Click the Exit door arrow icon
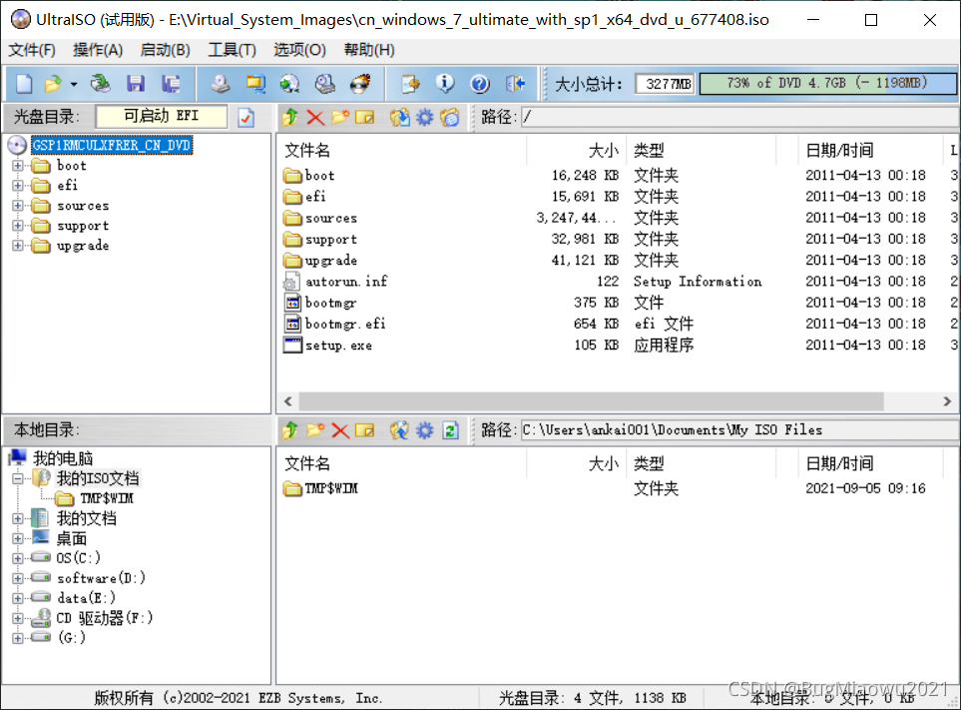The image size is (961, 710). pos(516,84)
